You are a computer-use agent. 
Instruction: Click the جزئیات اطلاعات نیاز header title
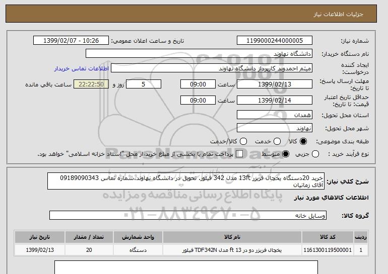339,14
